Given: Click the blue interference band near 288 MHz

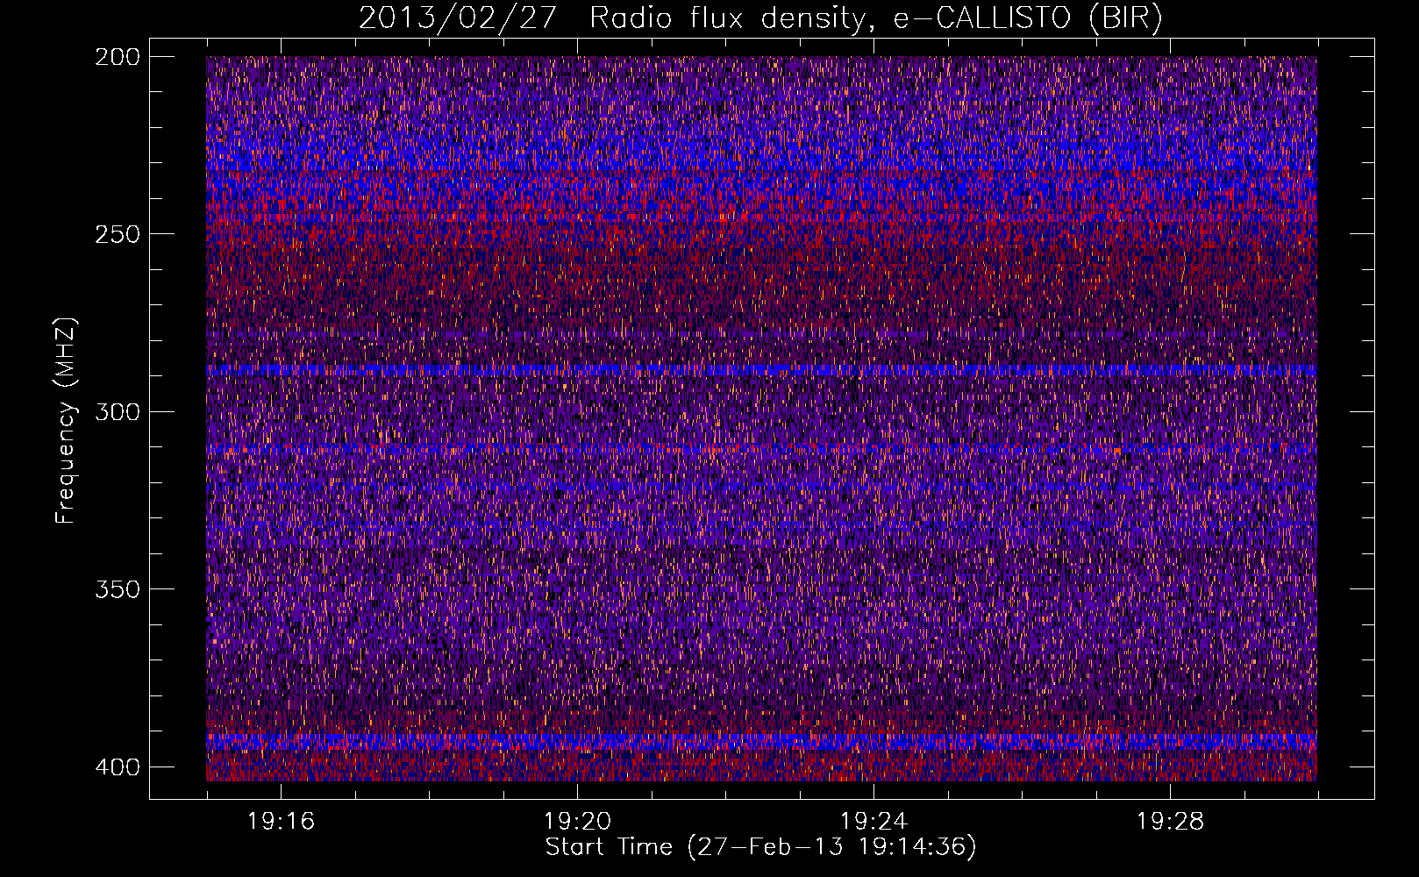Looking at the screenshot, I should (x=761, y=370).
